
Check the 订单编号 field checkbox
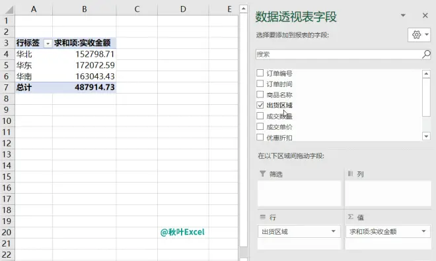(260, 73)
